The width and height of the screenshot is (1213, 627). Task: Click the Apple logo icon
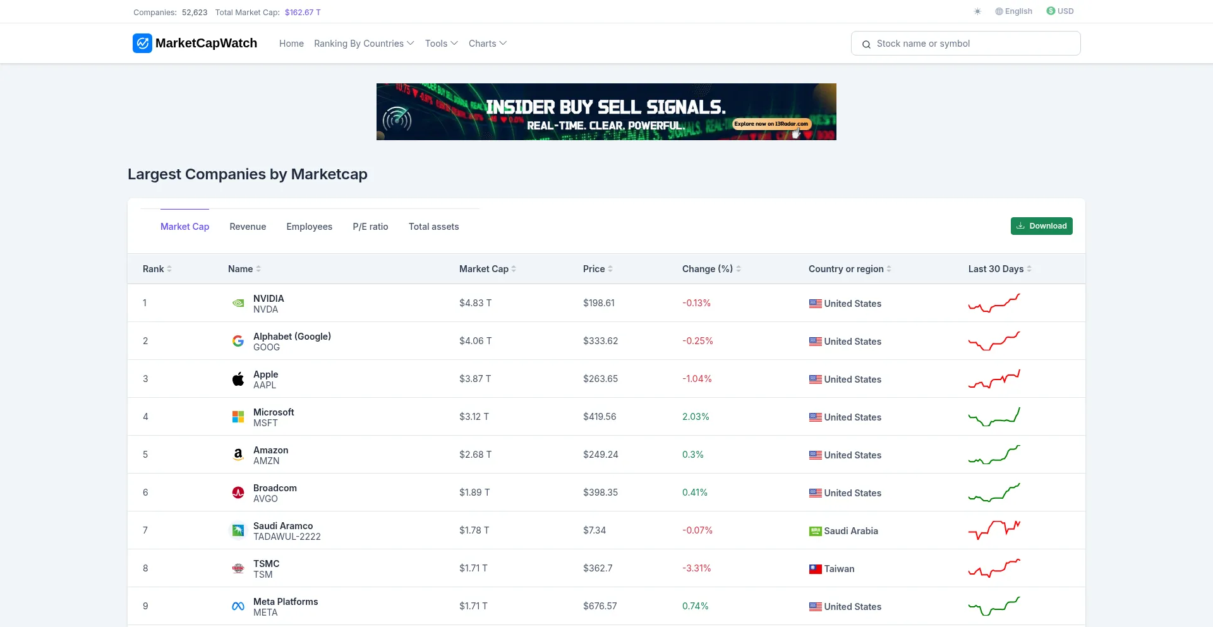(x=238, y=379)
